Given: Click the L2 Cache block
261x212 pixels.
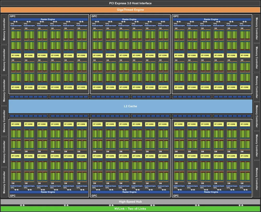Looking at the screenshot, I should [x=130, y=106].
